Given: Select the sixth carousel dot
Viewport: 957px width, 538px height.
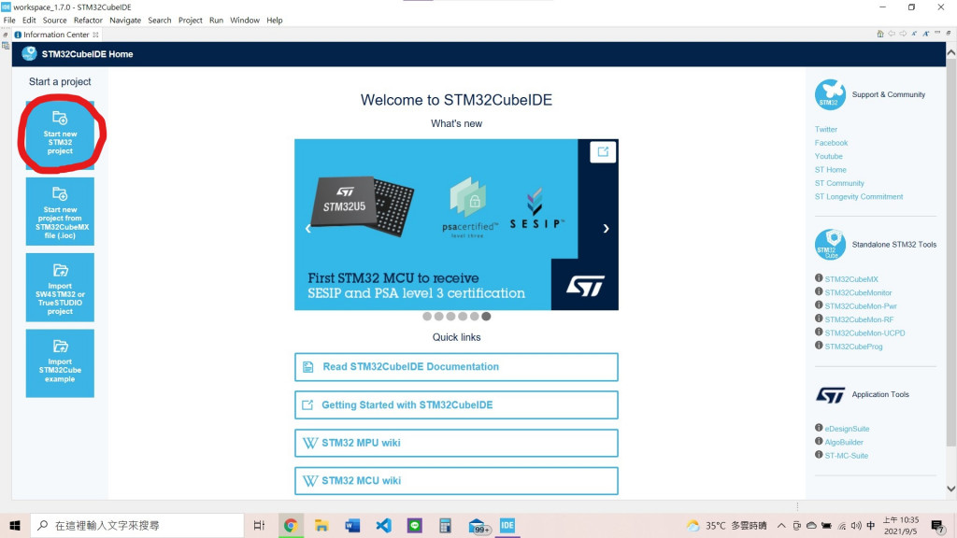Looking at the screenshot, I should tap(486, 316).
